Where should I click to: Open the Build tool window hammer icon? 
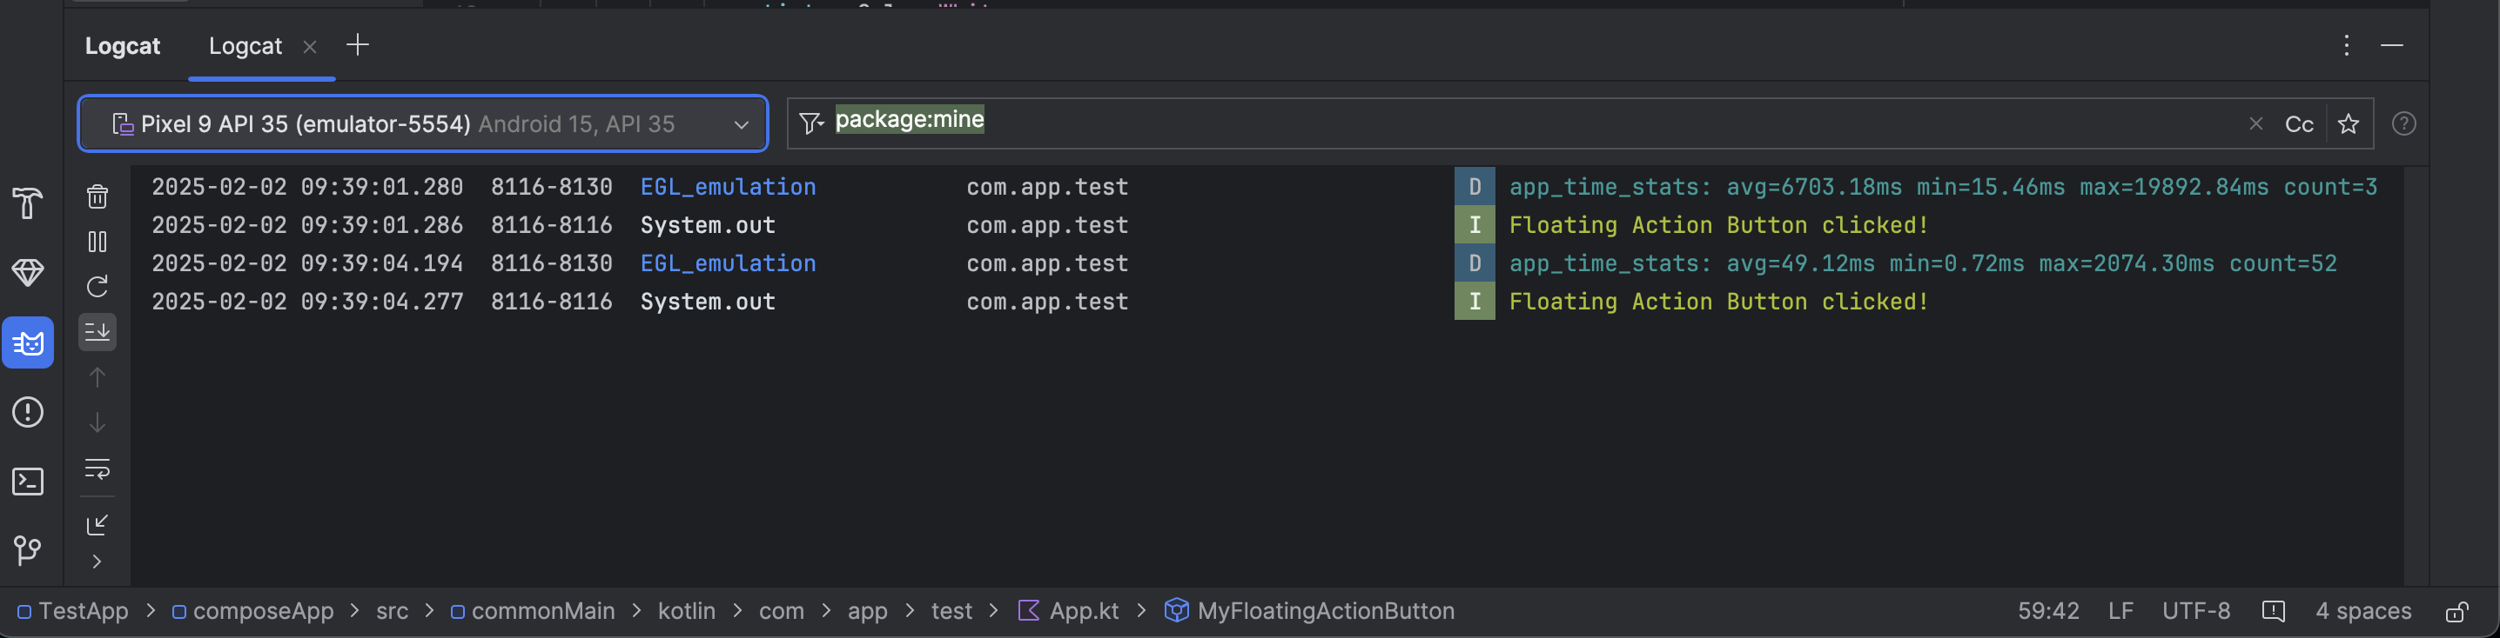[27, 203]
